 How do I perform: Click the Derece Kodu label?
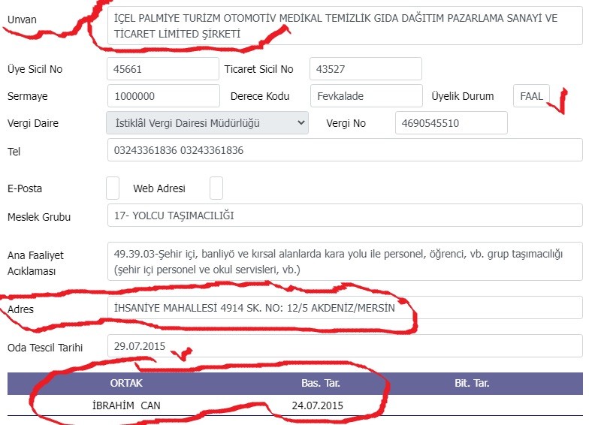(x=260, y=96)
